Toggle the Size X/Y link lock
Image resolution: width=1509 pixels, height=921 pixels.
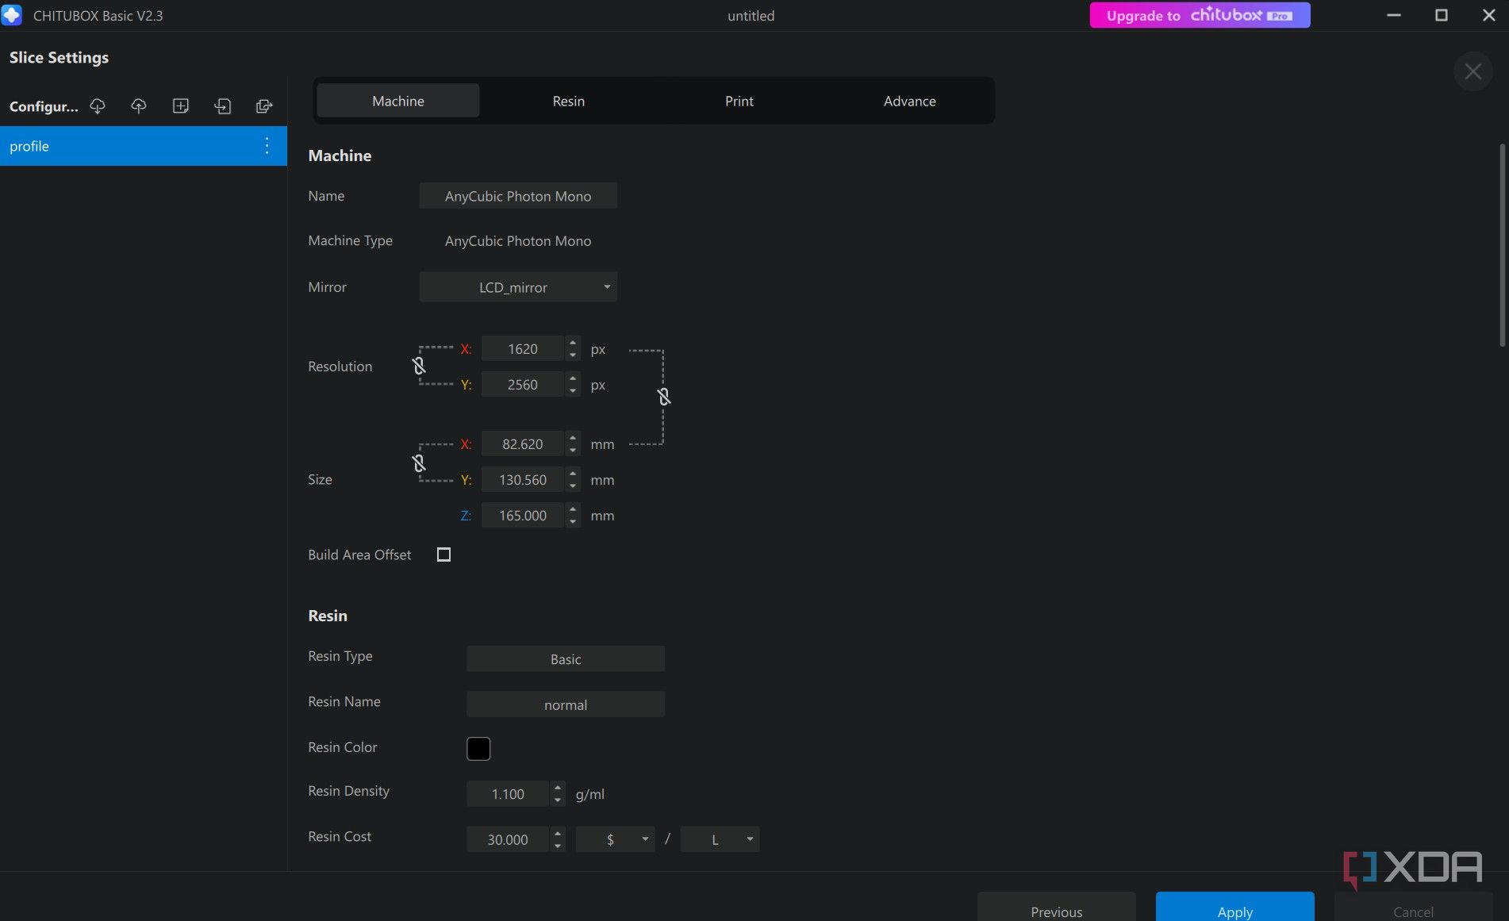coord(419,462)
